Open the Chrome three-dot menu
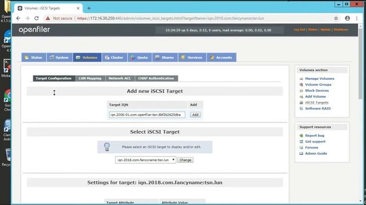Image resolution: width=366 pixels, height=205 pixels. point(357,18)
